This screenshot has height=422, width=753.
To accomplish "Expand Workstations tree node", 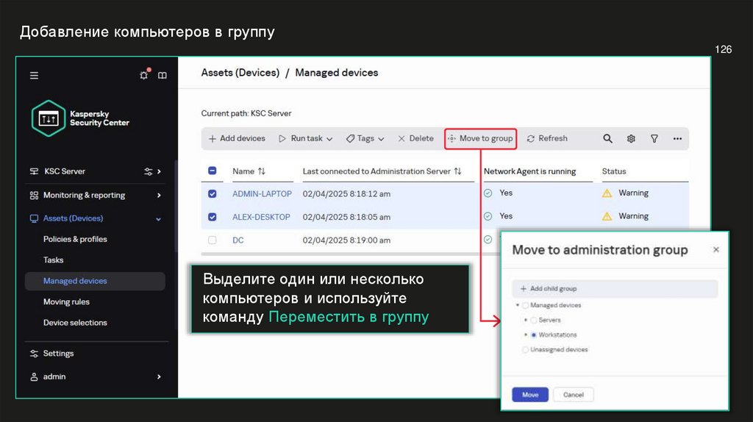I will [526, 335].
